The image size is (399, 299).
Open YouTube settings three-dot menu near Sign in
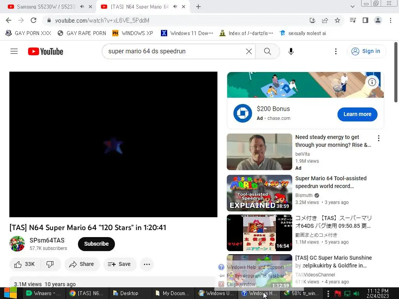[335, 51]
